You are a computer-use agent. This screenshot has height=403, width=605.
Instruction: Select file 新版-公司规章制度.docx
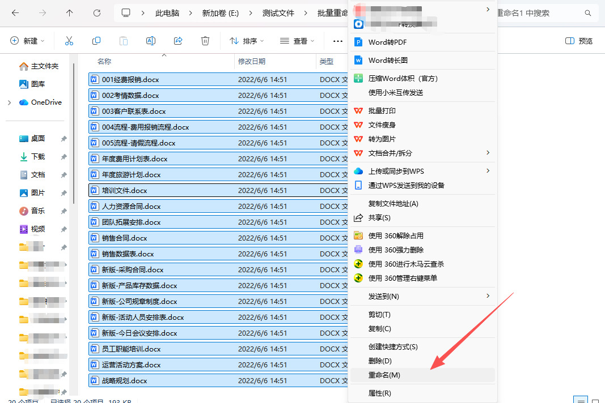[218, 301]
